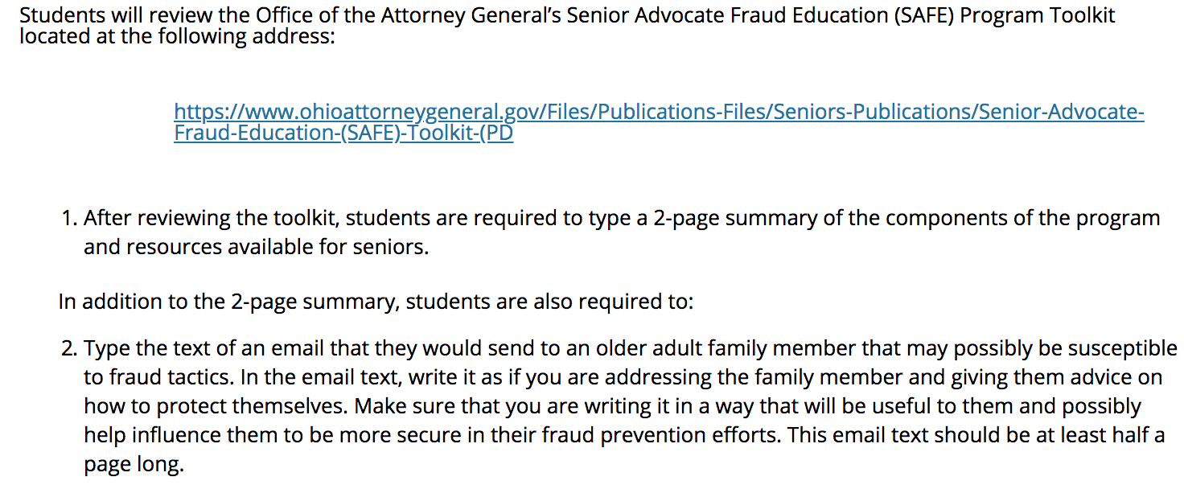Click the list number '1.'
The image size is (1184, 489).
click(70, 218)
